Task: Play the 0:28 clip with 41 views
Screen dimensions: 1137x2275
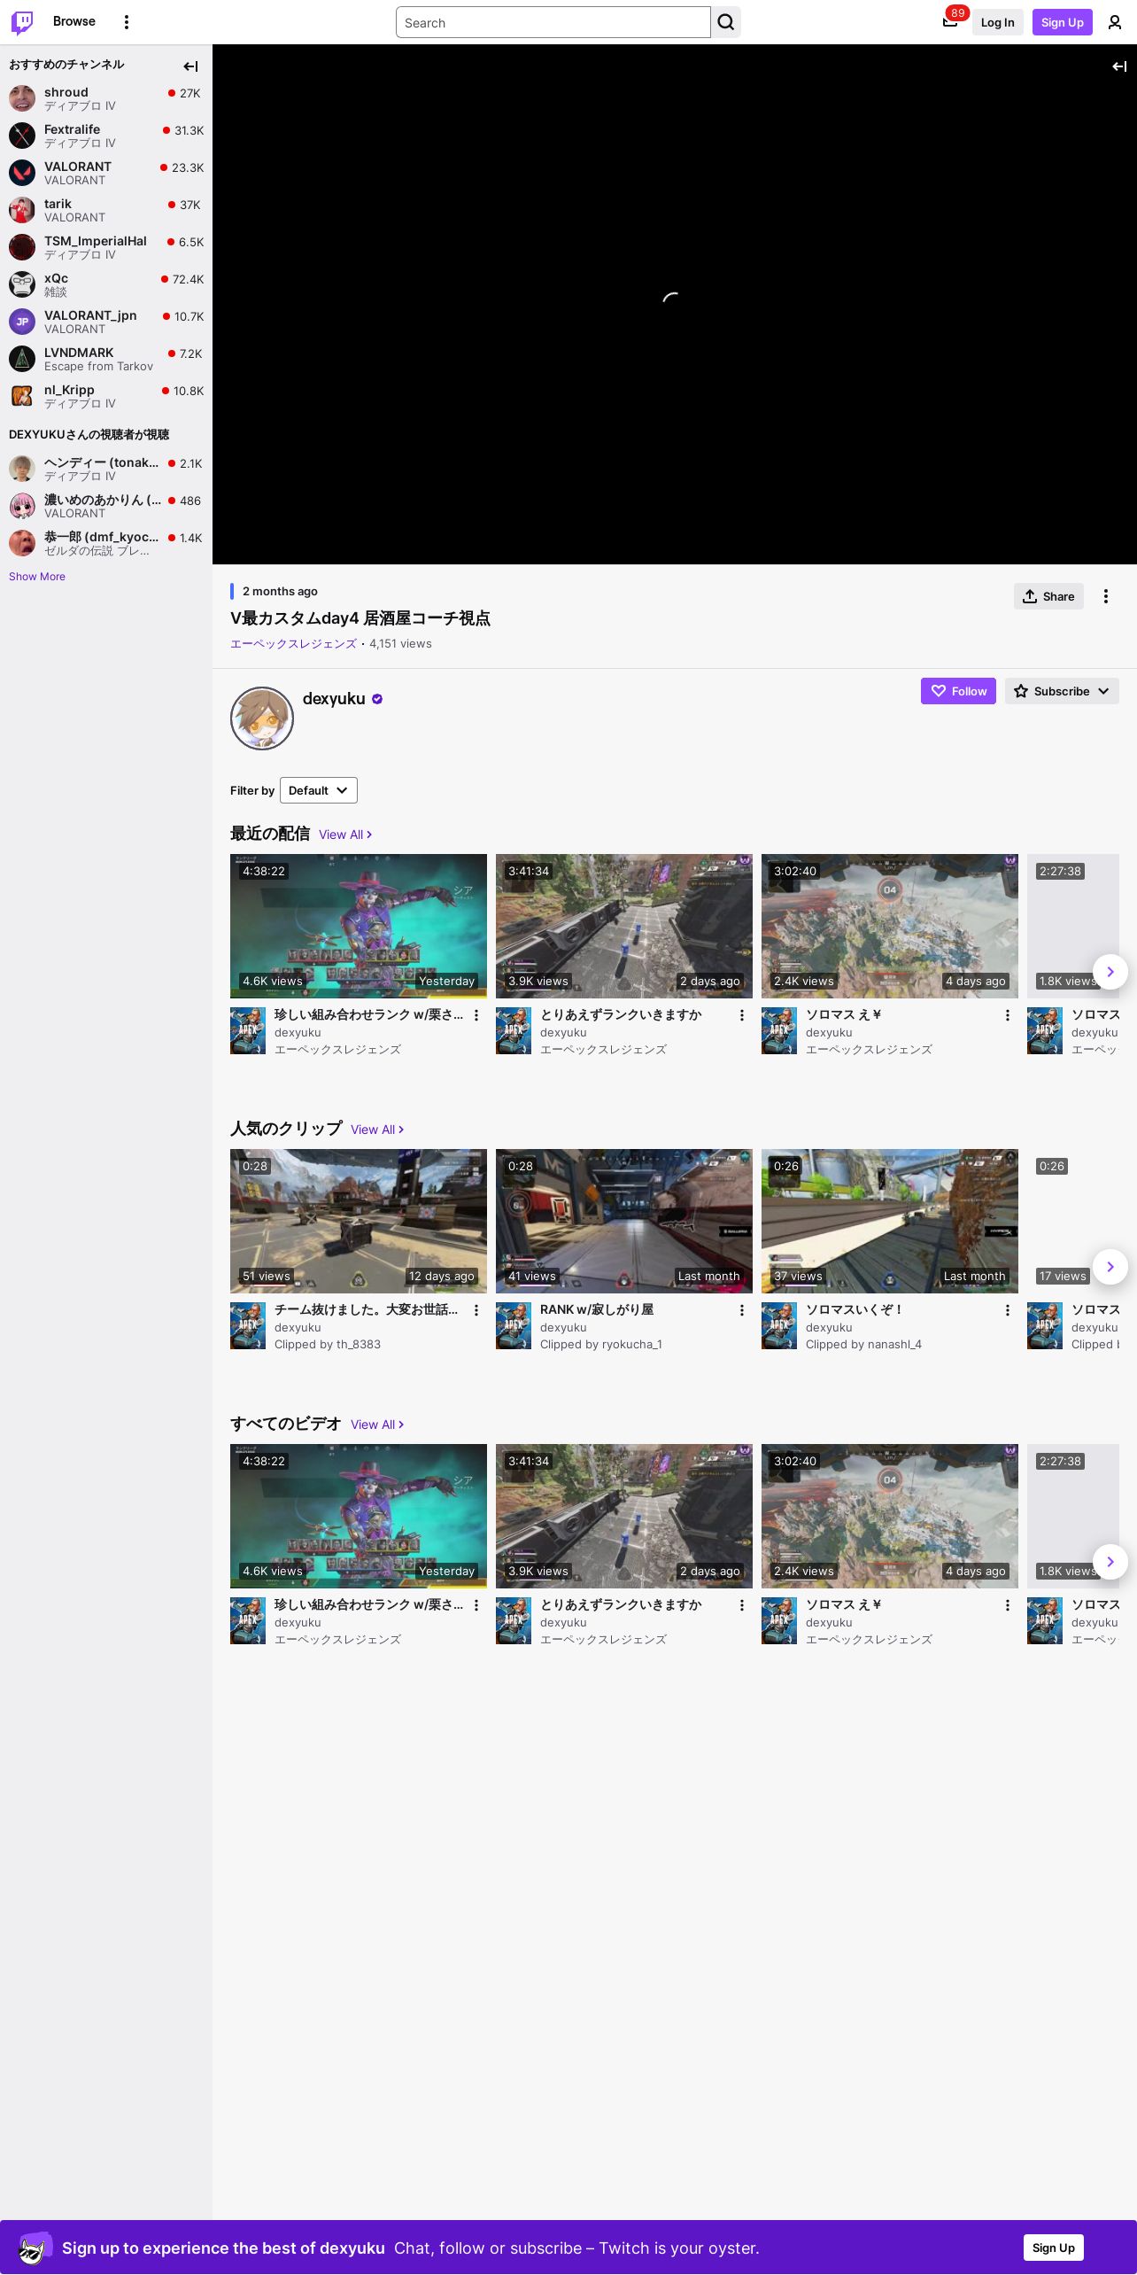Action: point(624,1221)
